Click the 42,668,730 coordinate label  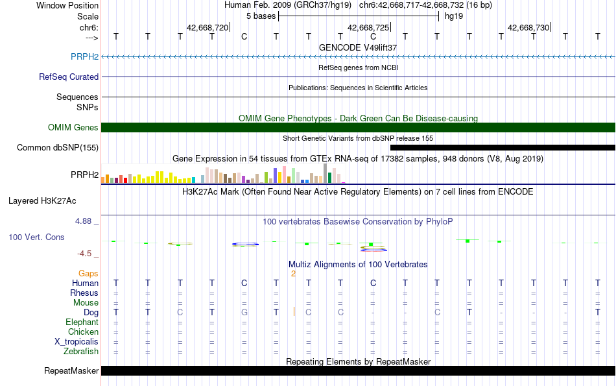click(528, 27)
